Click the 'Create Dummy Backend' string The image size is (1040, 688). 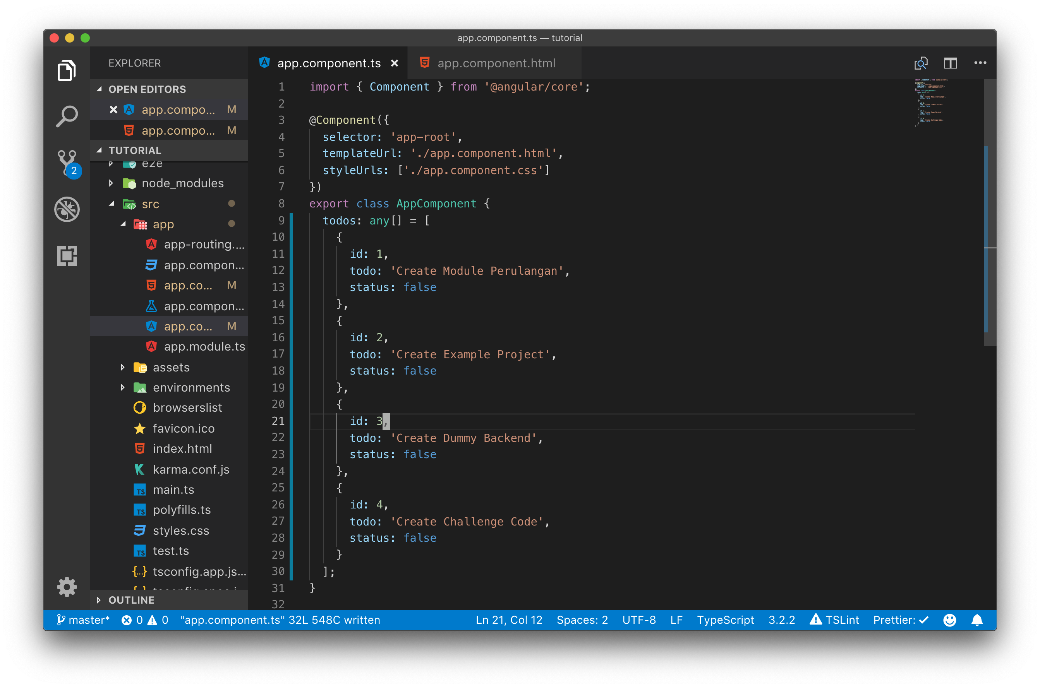coord(463,438)
